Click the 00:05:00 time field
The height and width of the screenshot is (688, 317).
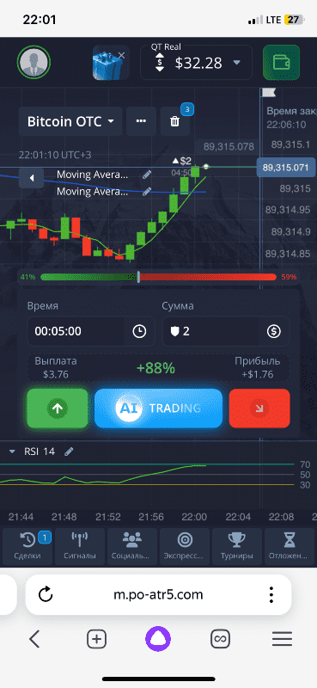(x=91, y=331)
